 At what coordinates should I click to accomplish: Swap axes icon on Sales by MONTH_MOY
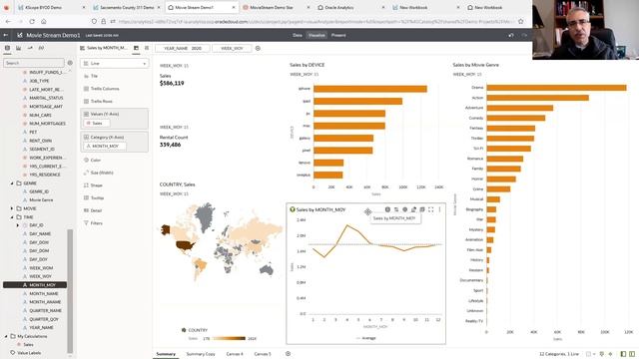pos(396,209)
